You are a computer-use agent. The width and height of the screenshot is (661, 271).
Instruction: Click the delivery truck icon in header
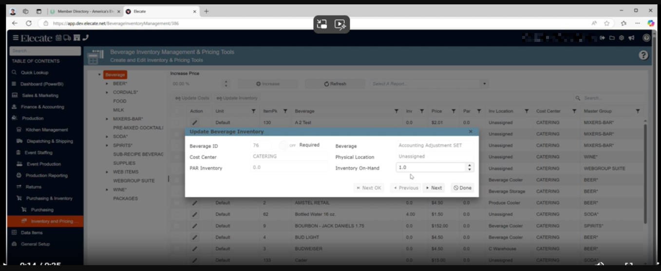point(67,38)
